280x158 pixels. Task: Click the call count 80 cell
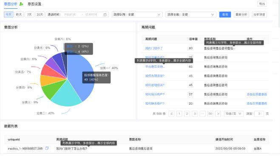pos(191,48)
